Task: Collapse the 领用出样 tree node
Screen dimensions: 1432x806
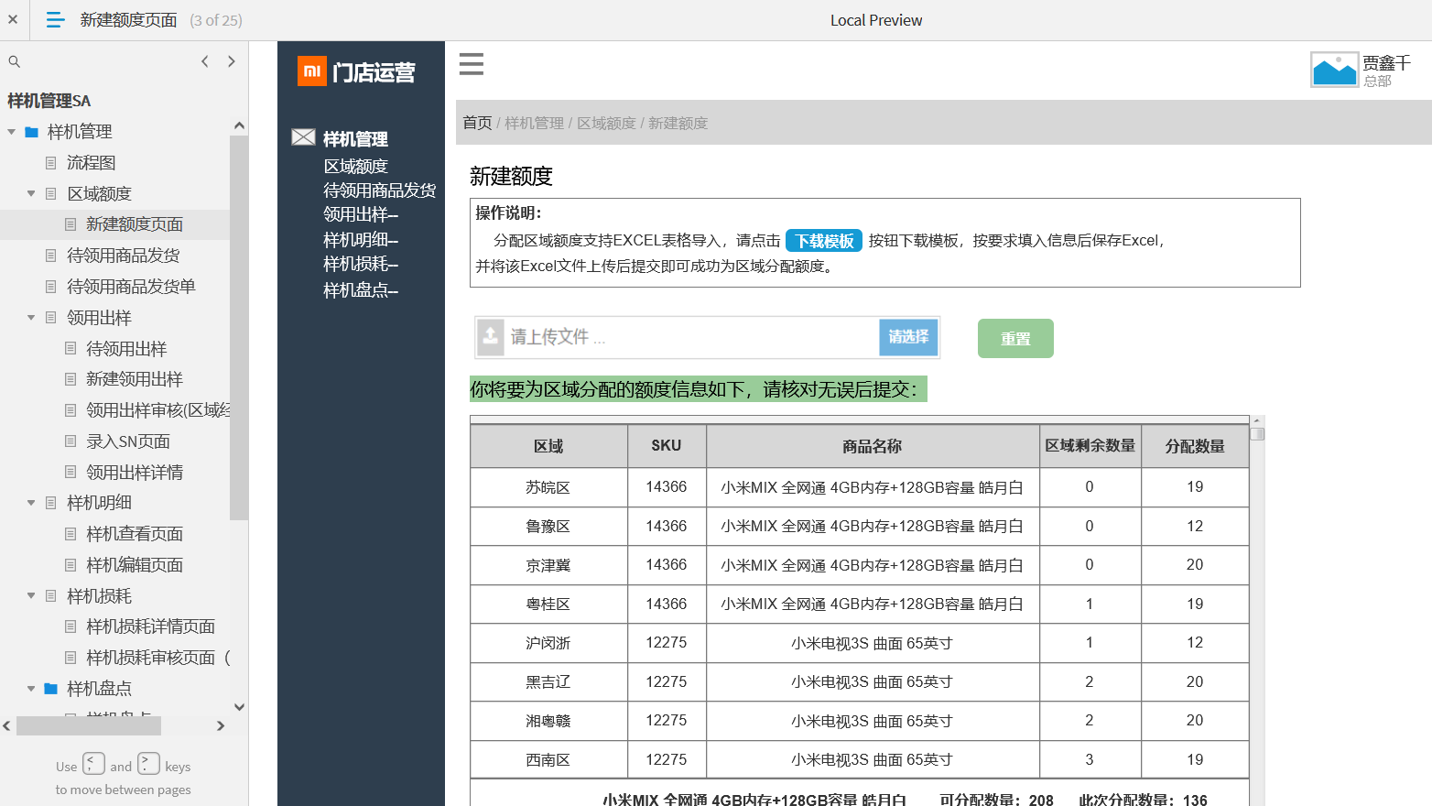Action: tap(31, 318)
